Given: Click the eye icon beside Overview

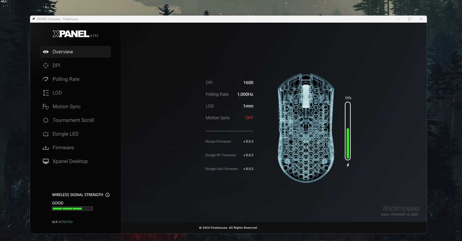Looking at the screenshot, I should coord(46,52).
